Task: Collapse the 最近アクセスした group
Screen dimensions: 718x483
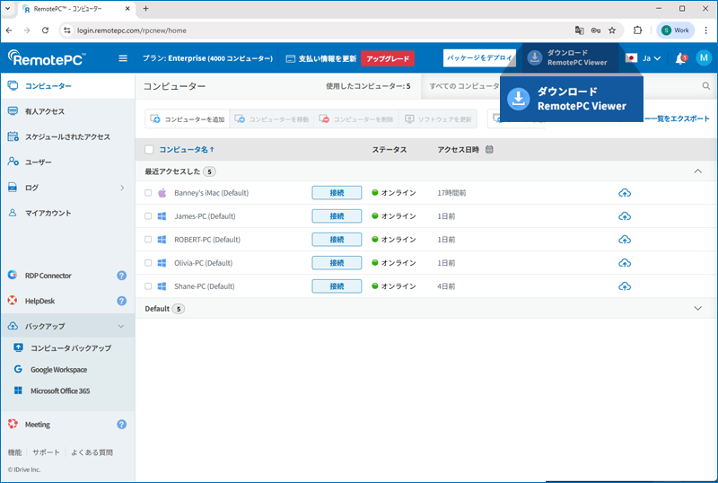Action: [x=697, y=171]
